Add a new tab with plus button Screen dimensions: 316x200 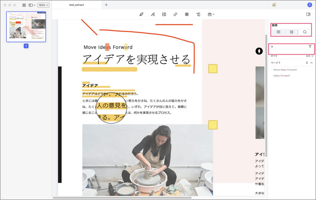(x=106, y=5)
